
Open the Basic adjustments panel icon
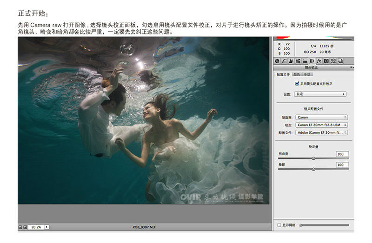(x=277, y=61)
